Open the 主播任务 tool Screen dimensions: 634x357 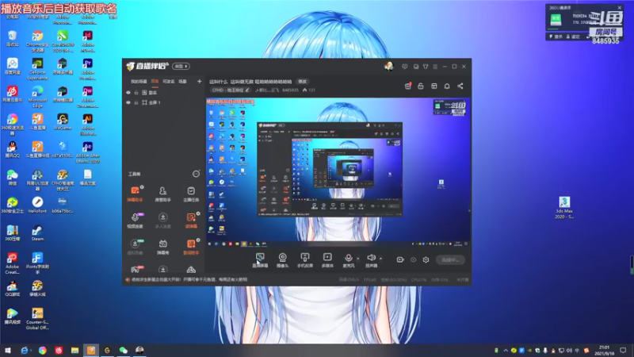tap(191, 194)
